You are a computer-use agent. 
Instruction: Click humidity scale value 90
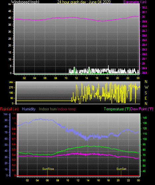tap(6, 120)
